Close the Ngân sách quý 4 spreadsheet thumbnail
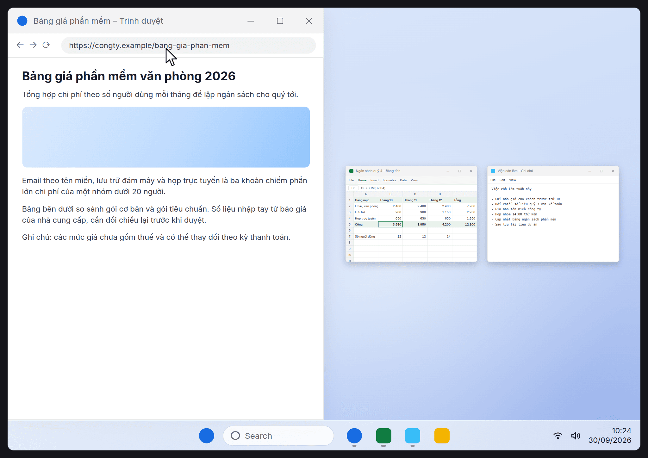This screenshot has width=648, height=458. [x=471, y=171]
